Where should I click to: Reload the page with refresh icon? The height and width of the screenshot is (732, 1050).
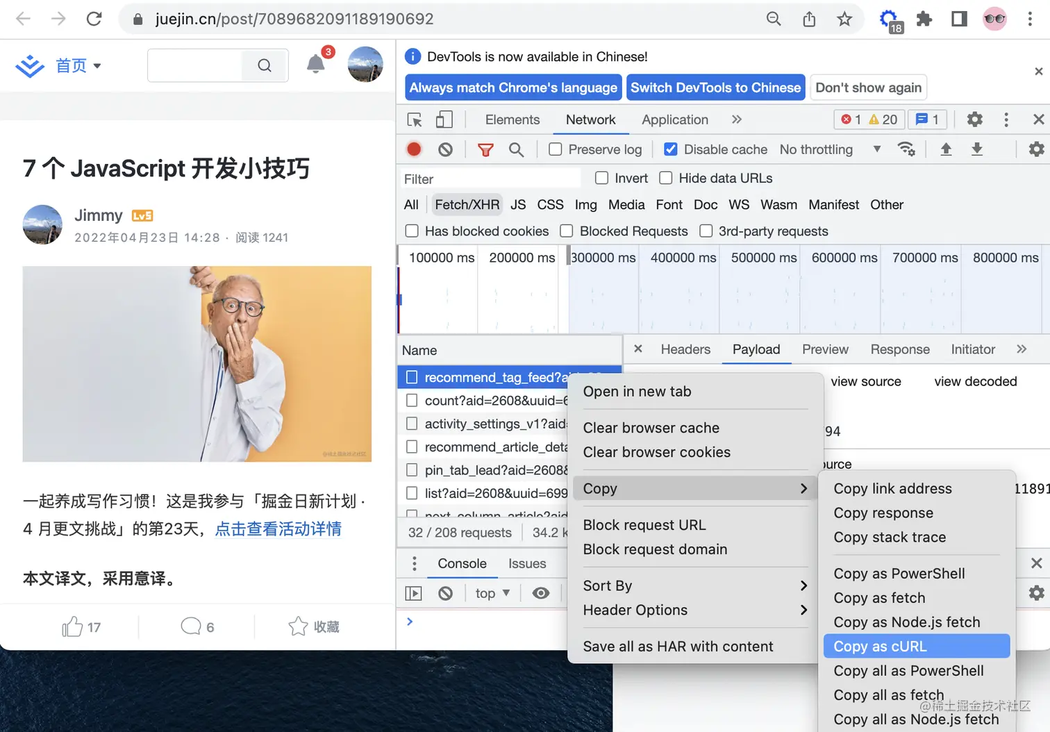click(x=94, y=19)
